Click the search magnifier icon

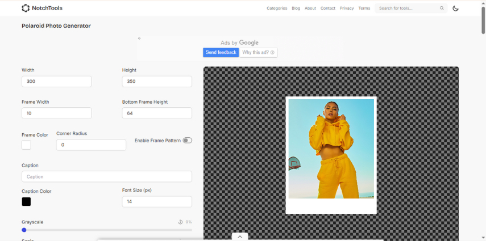tap(442, 9)
